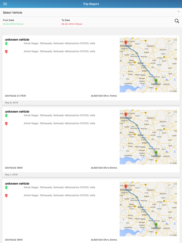
Task: Tap the Trip Report header title
Action: 91,4
